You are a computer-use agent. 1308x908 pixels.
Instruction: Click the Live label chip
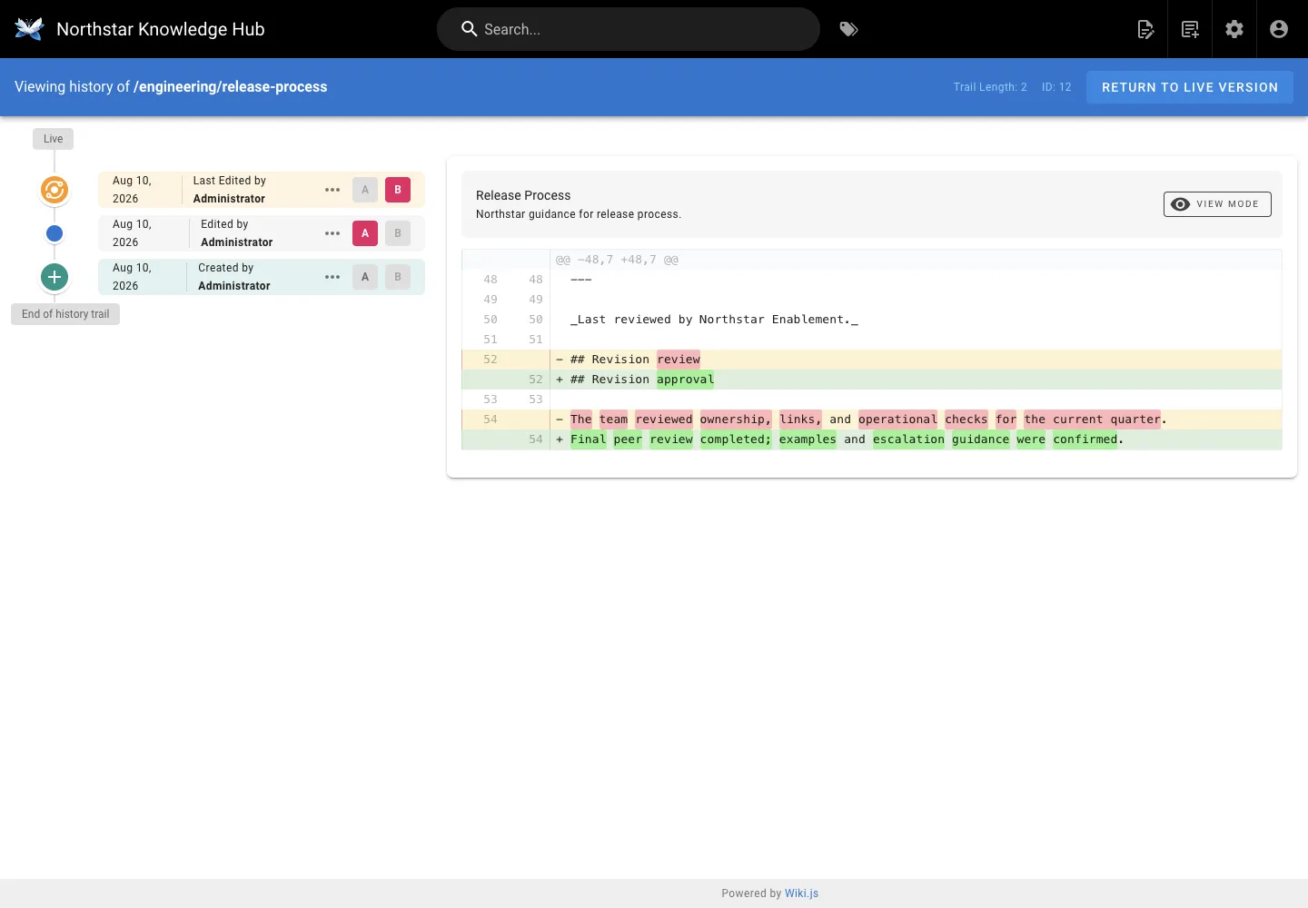[x=54, y=139]
